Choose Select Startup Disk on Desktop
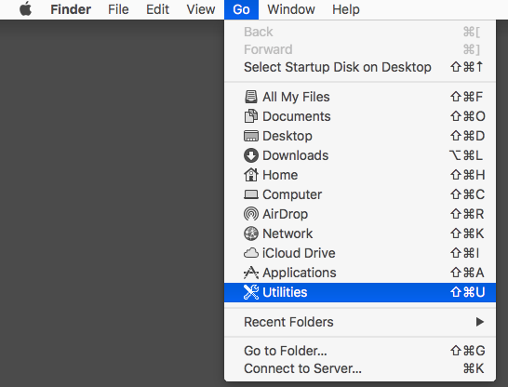Viewport: 508px width, 387px height. tap(360, 67)
